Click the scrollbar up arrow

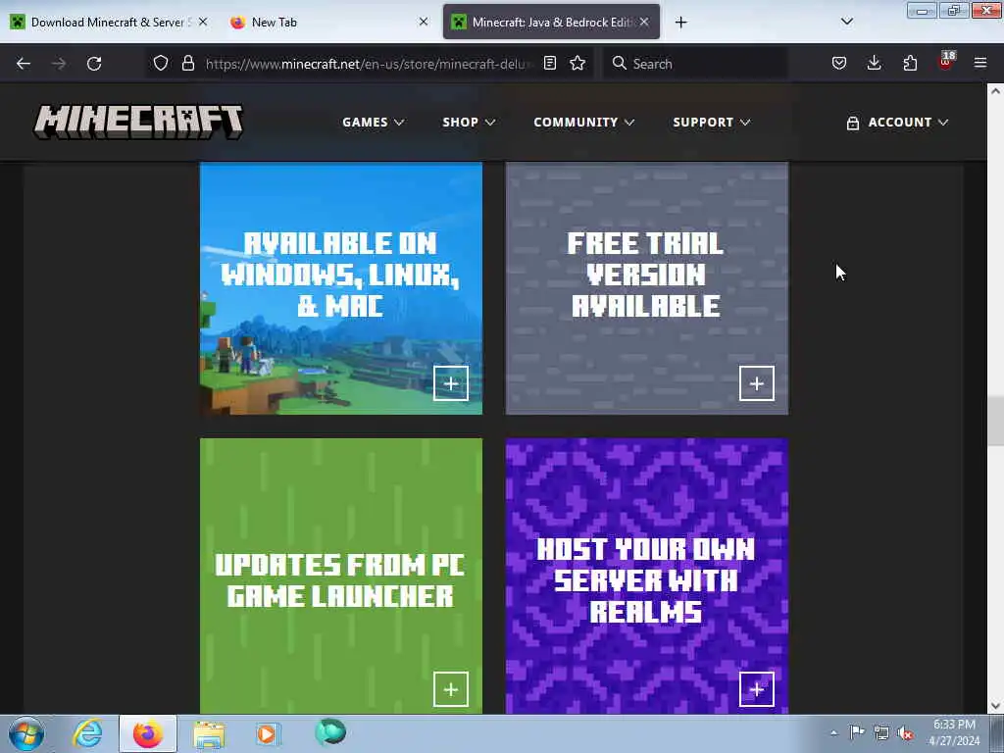pos(995,91)
